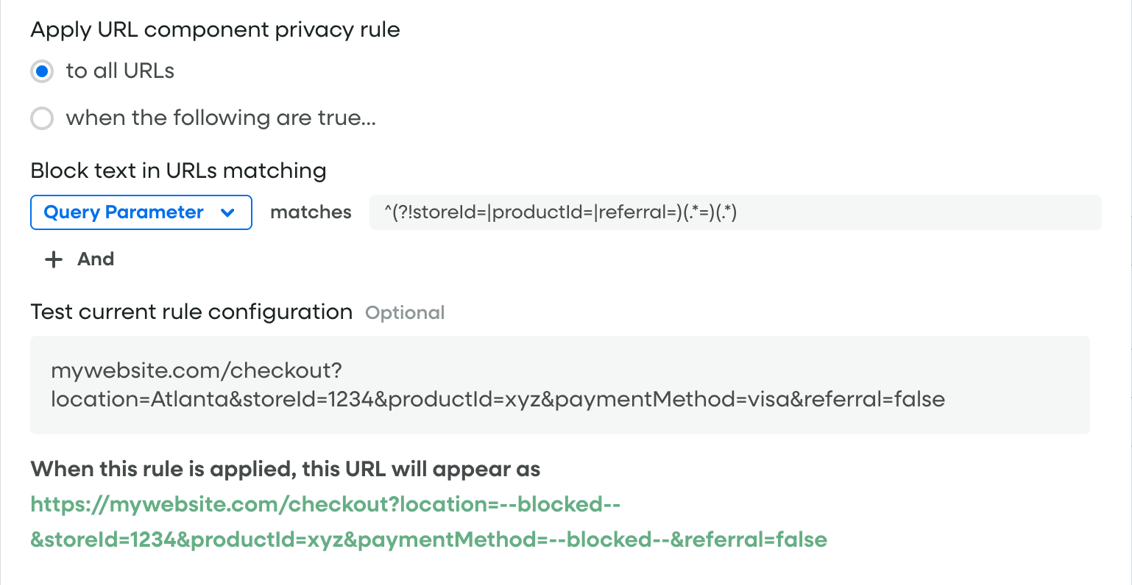The width and height of the screenshot is (1132, 585).
Task: Click the "matches" operator text
Action: tap(311, 212)
